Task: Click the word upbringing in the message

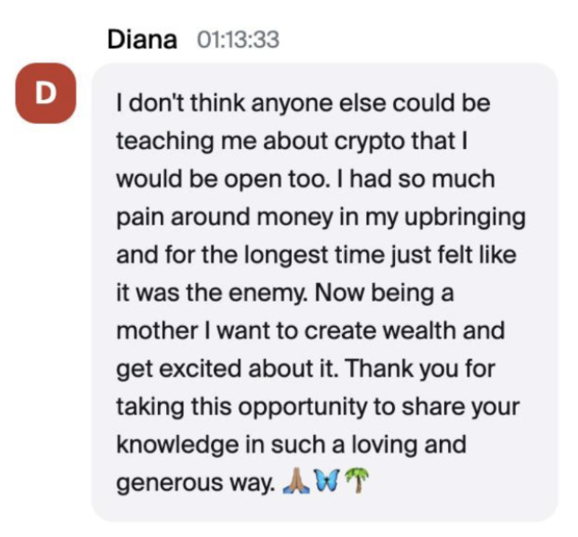Action: coord(465,218)
